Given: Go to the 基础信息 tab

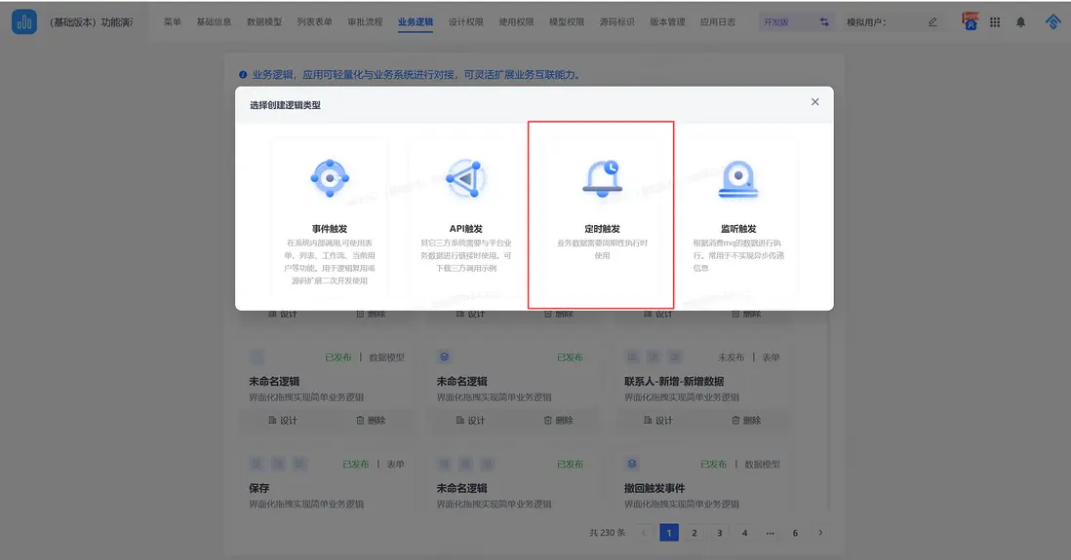Looking at the screenshot, I should point(214,21).
